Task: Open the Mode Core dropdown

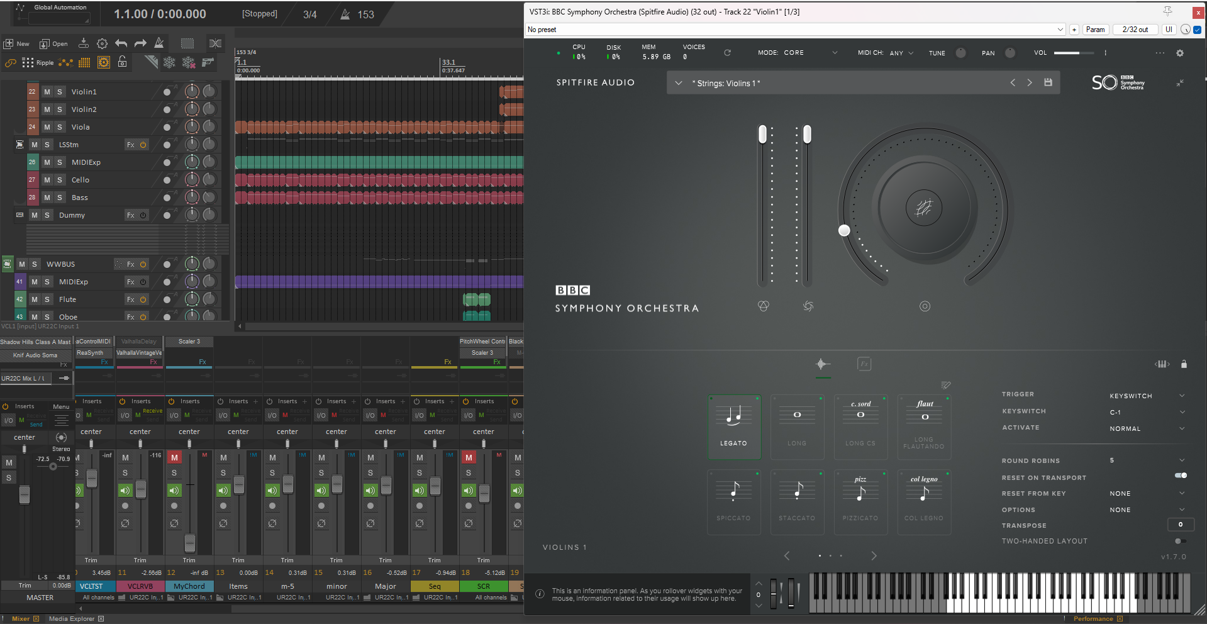Action: (811, 53)
